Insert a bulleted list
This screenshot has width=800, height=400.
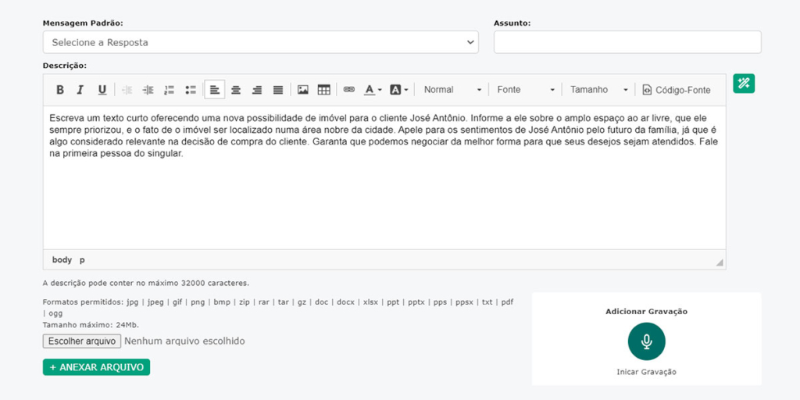191,90
